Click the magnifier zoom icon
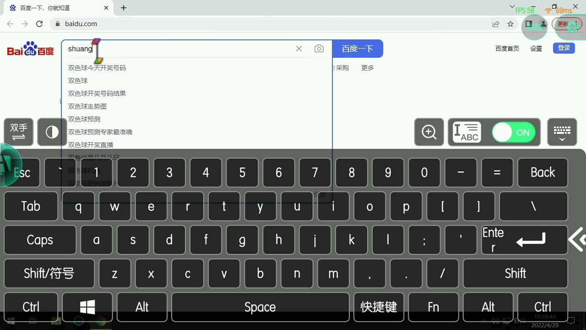The height and width of the screenshot is (330, 586). (429, 132)
